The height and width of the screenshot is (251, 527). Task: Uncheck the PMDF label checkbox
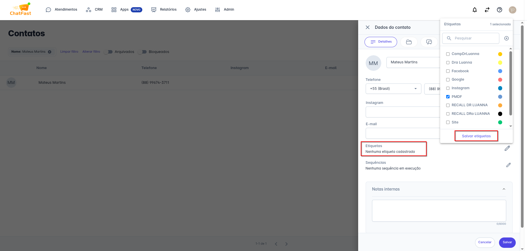tap(448, 97)
